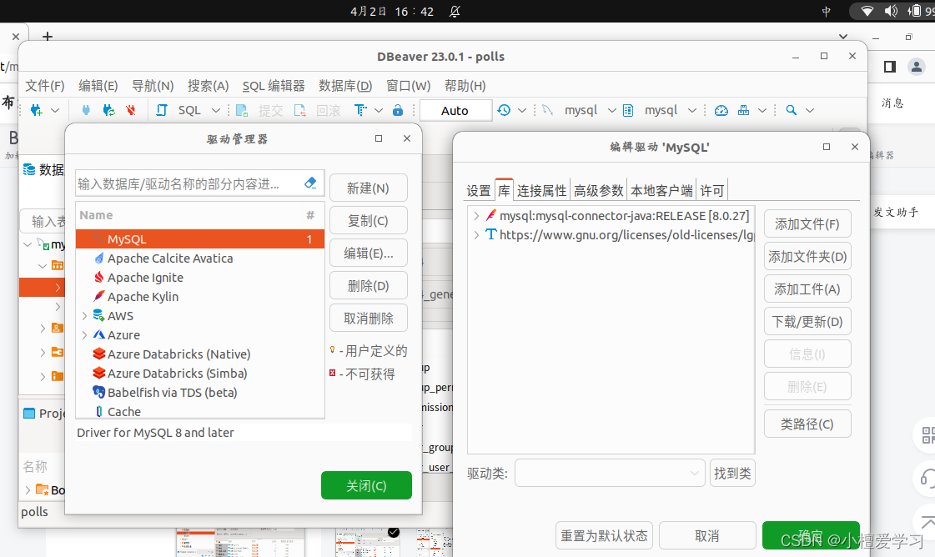935x557 pixels.
Task: Click the search magnifier icon in toolbar
Action: click(792, 110)
